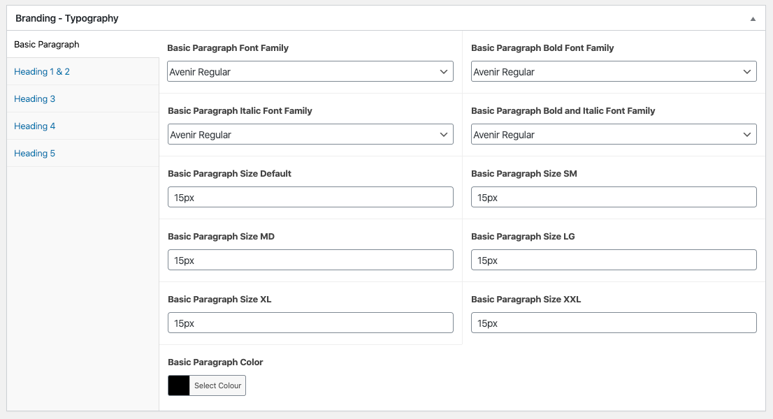Click the Basic Paragraph Size SM field

614,198
